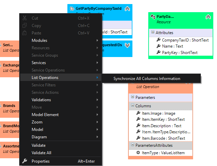The height and width of the screenshot is (166, 217).
Task: Select the CompanyTaxID : ShortText attribute
Action: 185,40
